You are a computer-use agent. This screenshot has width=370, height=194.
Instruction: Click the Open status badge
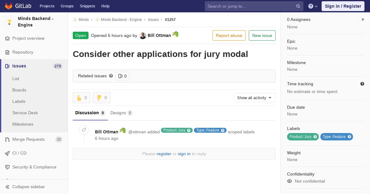[80, 35]
